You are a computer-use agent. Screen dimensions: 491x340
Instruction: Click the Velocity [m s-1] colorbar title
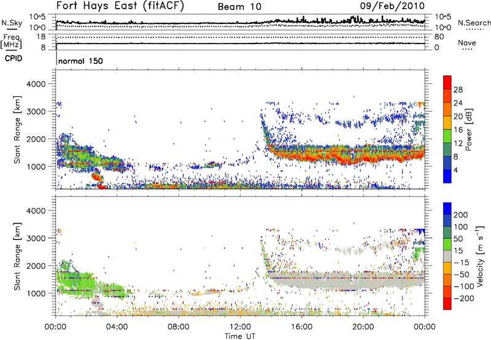coord(479,256)
